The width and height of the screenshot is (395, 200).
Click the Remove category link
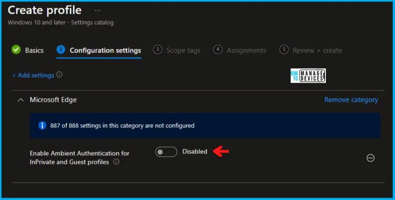(x=351, y=100)
